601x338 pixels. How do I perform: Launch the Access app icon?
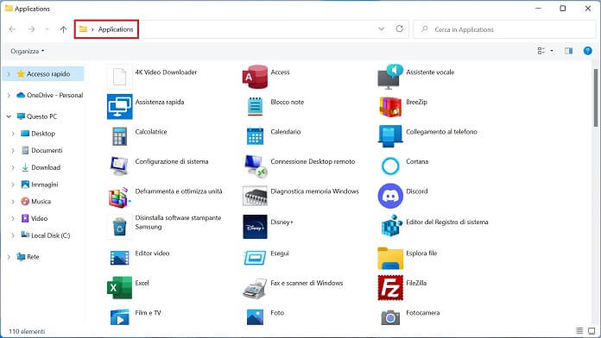(x=255, y=77)
